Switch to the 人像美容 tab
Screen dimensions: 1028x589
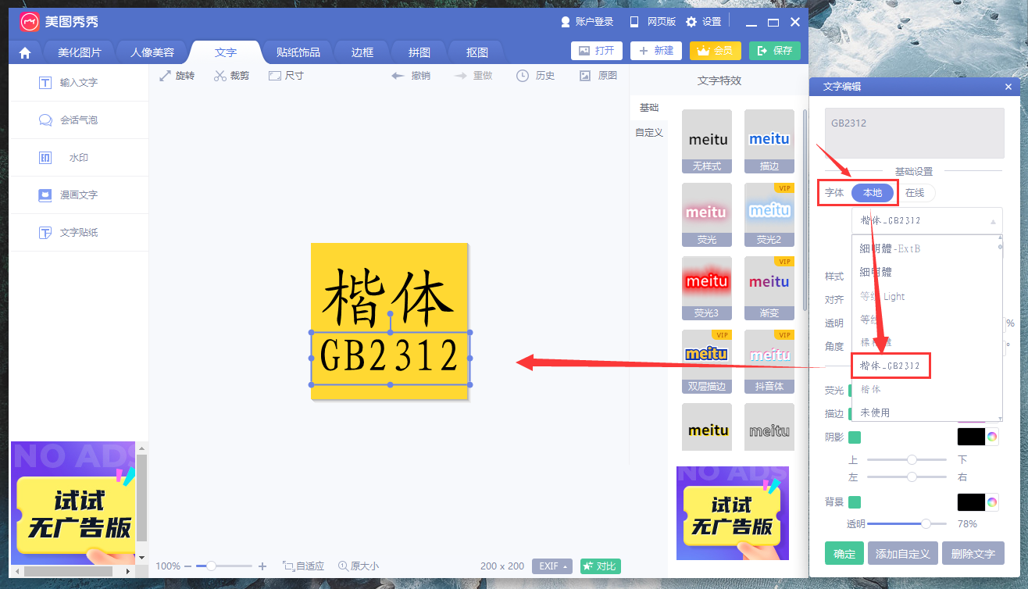click(x=152, y=52)
